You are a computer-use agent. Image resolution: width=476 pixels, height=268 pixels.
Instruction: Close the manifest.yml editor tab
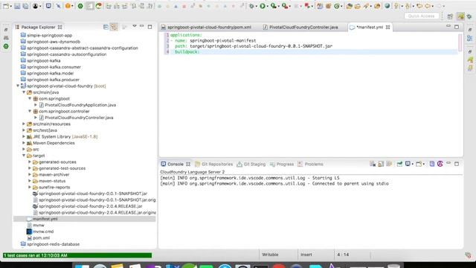coord(387,27)
